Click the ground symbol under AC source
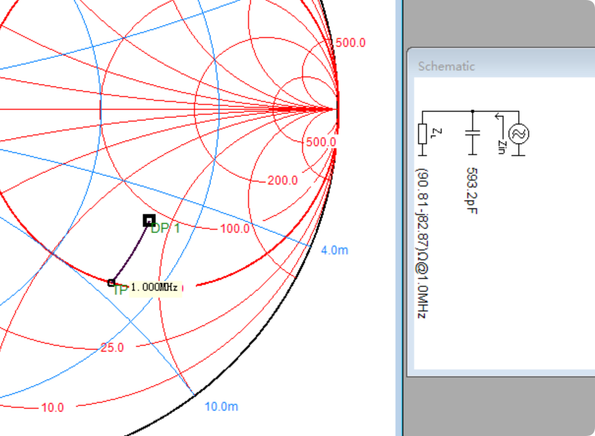Image resolution: width=595 pixels, height=436 pixels. pyautogui.click(x=518, y=153)
